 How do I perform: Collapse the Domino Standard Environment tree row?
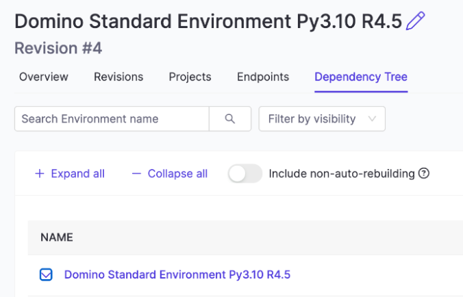click(46, 275)
